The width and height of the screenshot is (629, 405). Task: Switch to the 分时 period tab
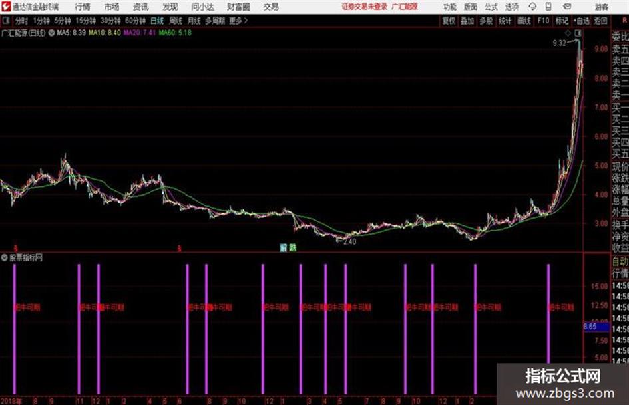tap(21, 21)
